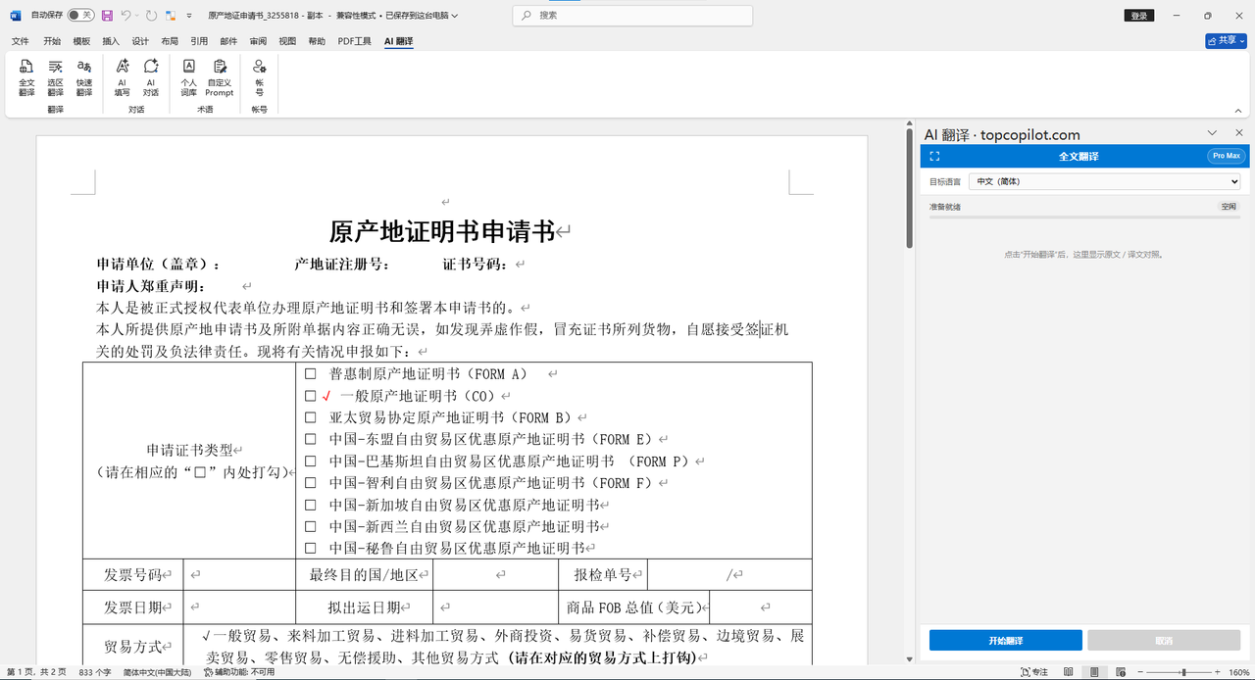Click the zoom in plus icon
Screen dimensions: 1255x680
[1219, 672]
